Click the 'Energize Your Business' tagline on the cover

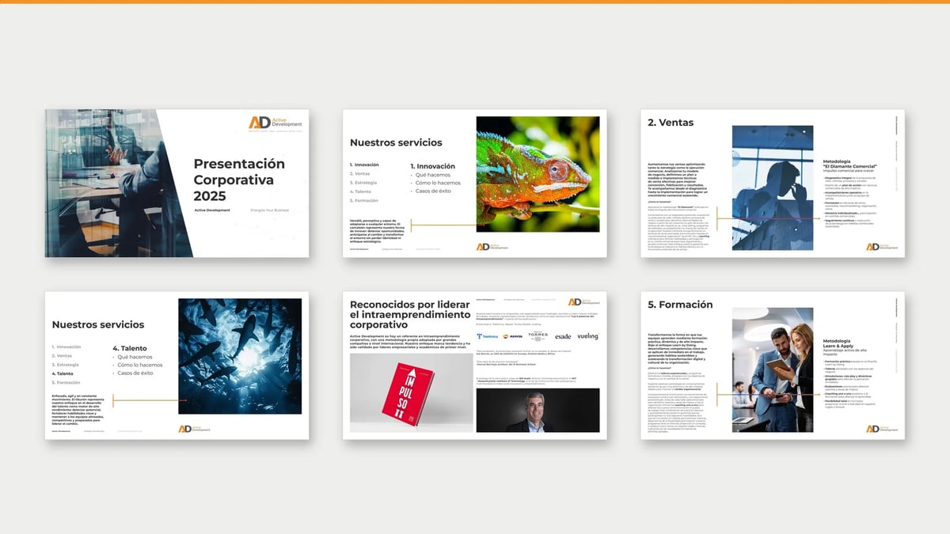point(270,210)
